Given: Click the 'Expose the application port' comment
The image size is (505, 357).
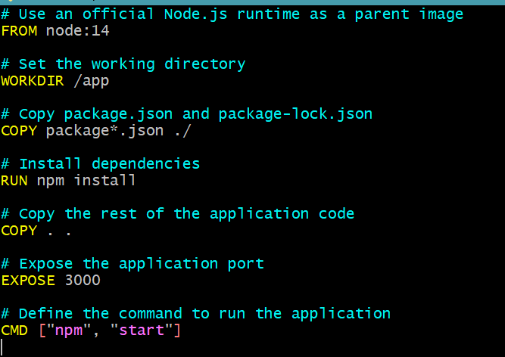Looking at the screenshot, I should (132, 264).
